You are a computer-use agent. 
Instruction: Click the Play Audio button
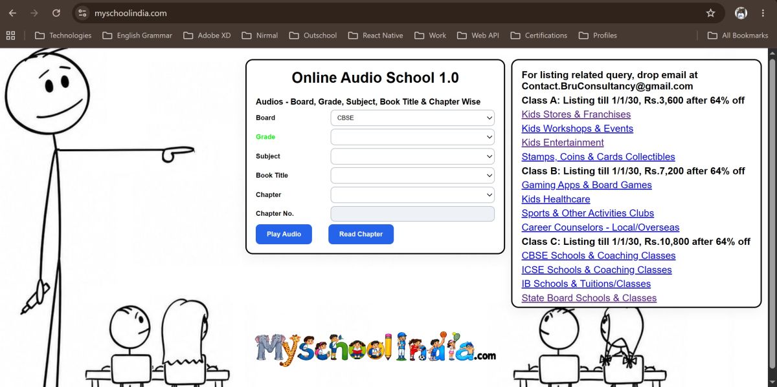tap(284, 234)
